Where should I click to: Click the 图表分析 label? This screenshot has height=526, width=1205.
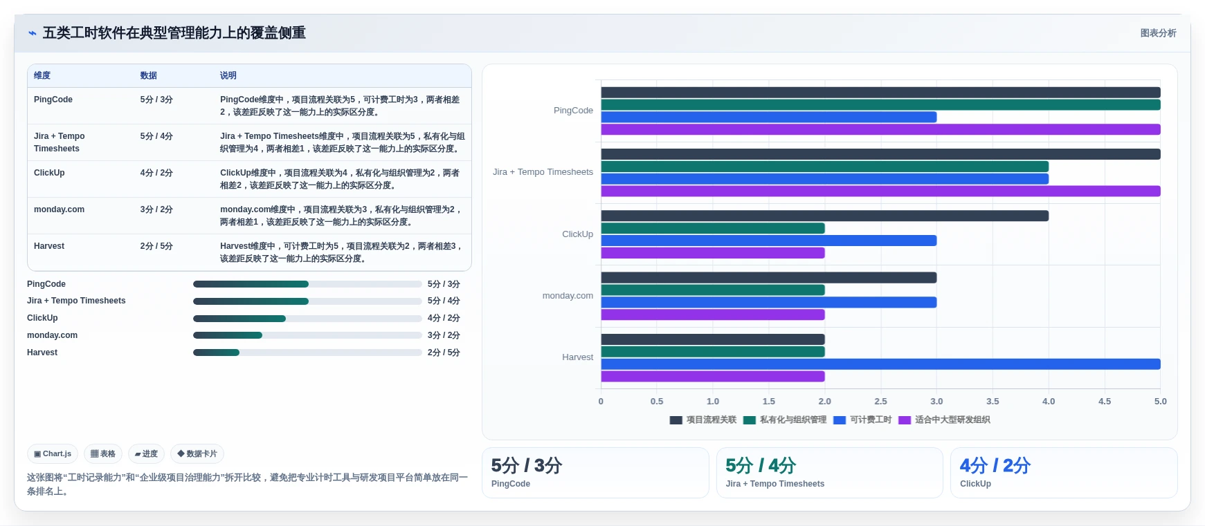(1158, 33)
